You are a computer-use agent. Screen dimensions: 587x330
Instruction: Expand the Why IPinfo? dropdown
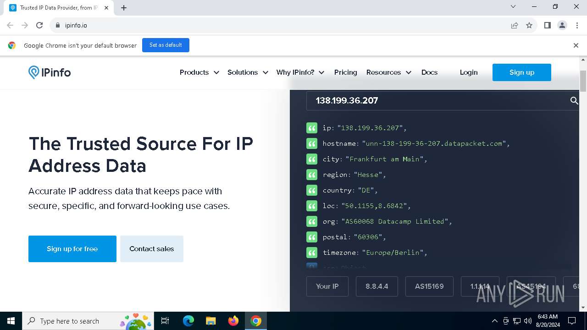tap(300, 72)
